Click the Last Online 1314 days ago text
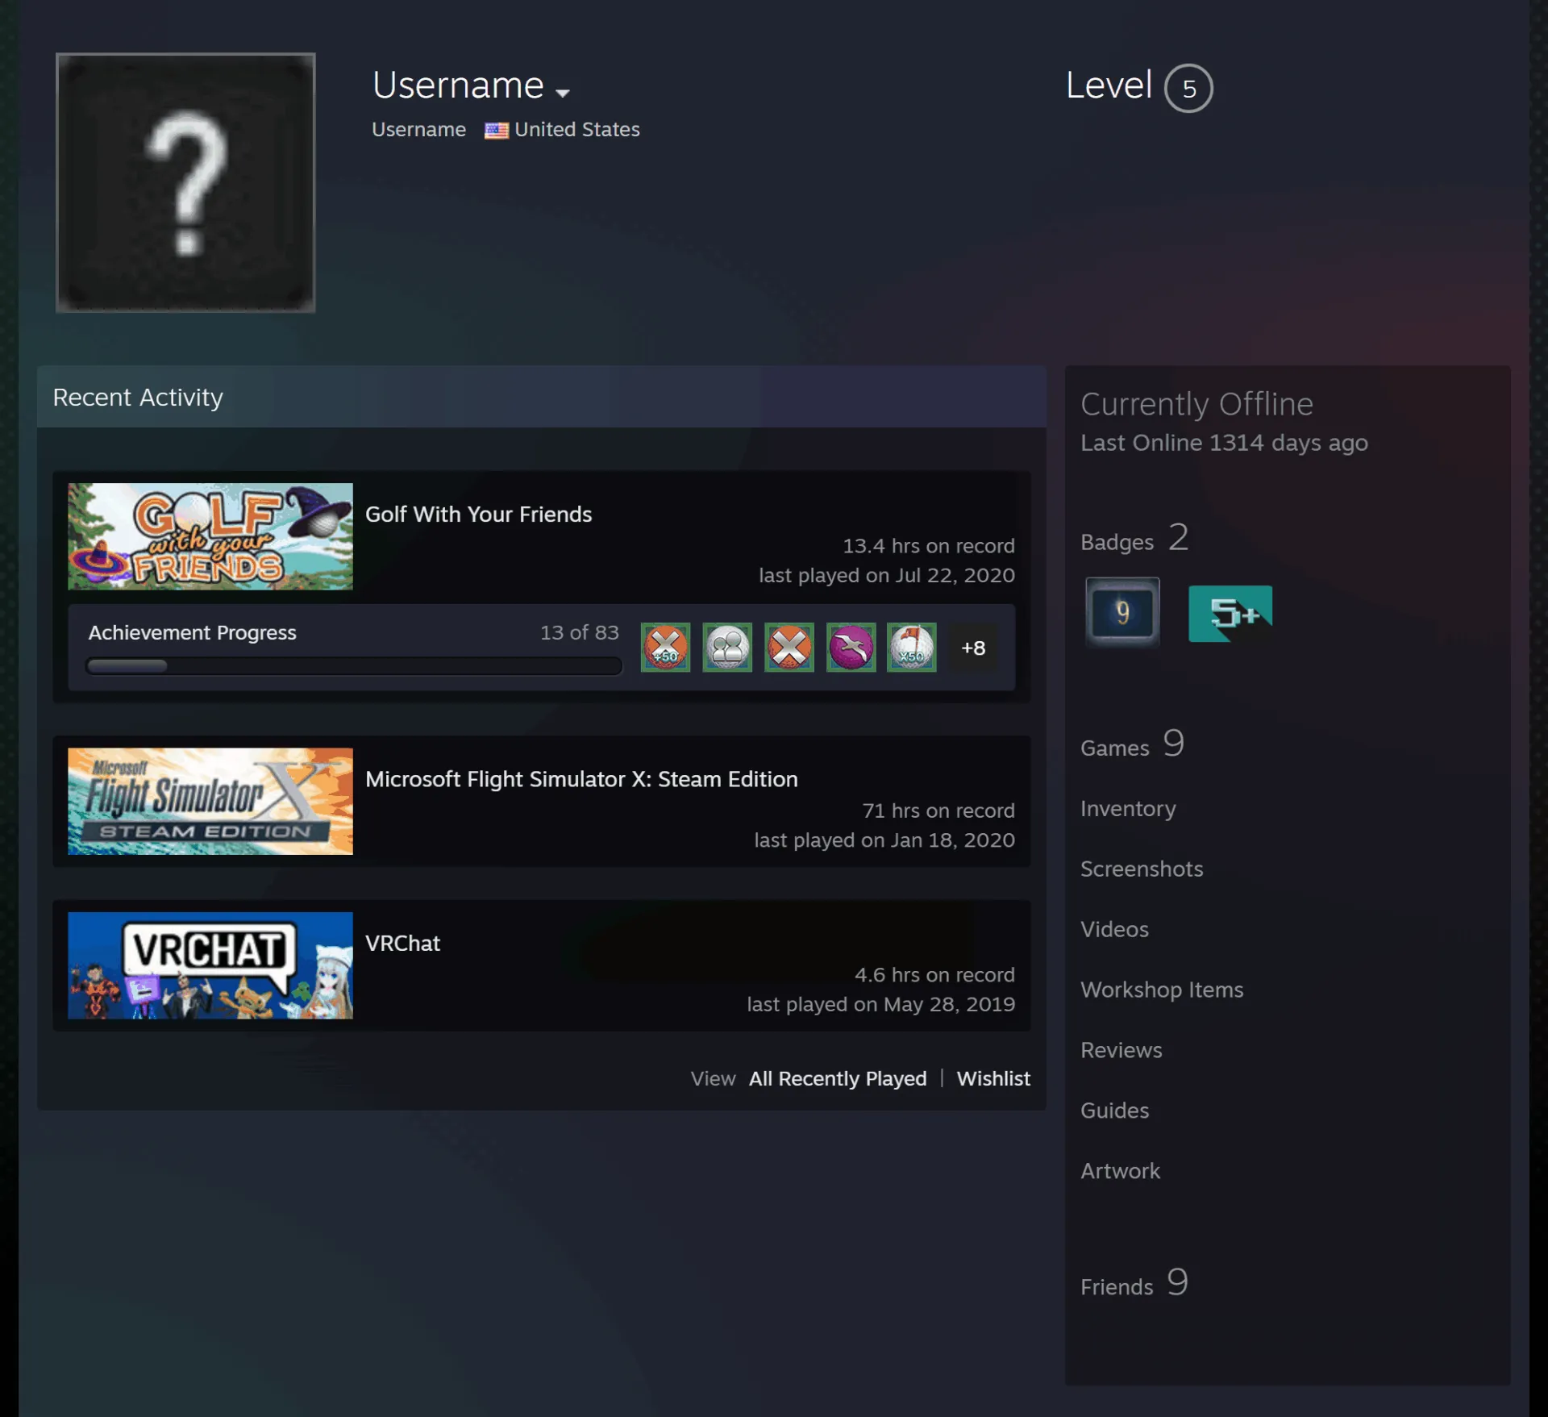Screen dimensions: 1548x1417 pyautogui.click(x=1224, y=443)
